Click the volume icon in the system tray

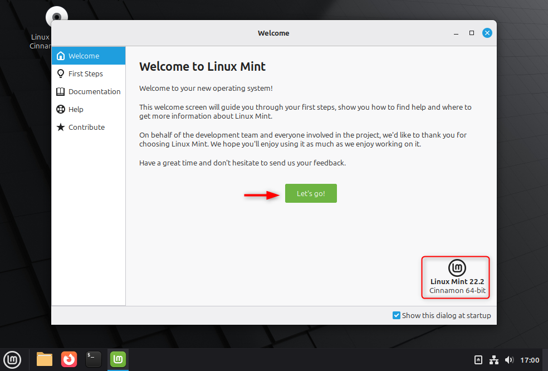pyautogui.click(x=509, y=359)
